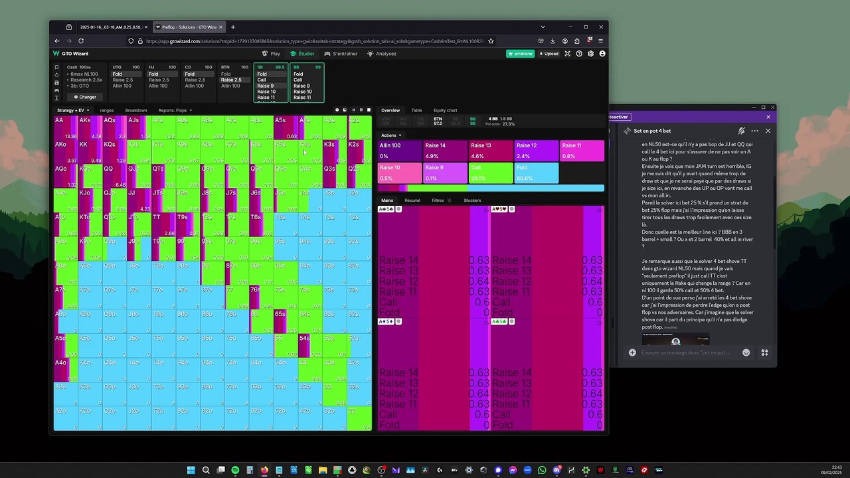
Task: Open the Breakdown view
Action: pyautogui.click(x=136, y=110)
